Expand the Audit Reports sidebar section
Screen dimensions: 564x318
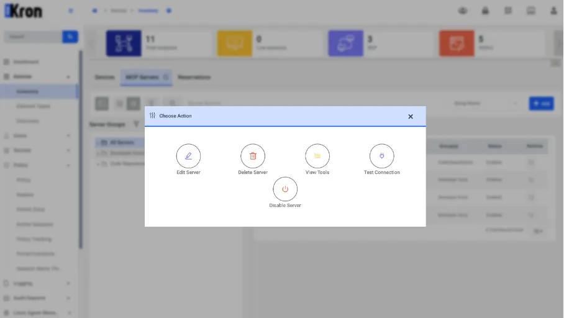click(37, 298)
